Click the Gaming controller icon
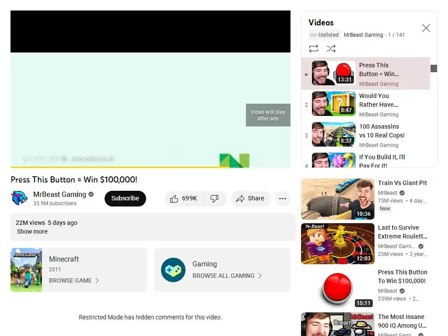This screenshot has height=336, width=448. (173, 269)
